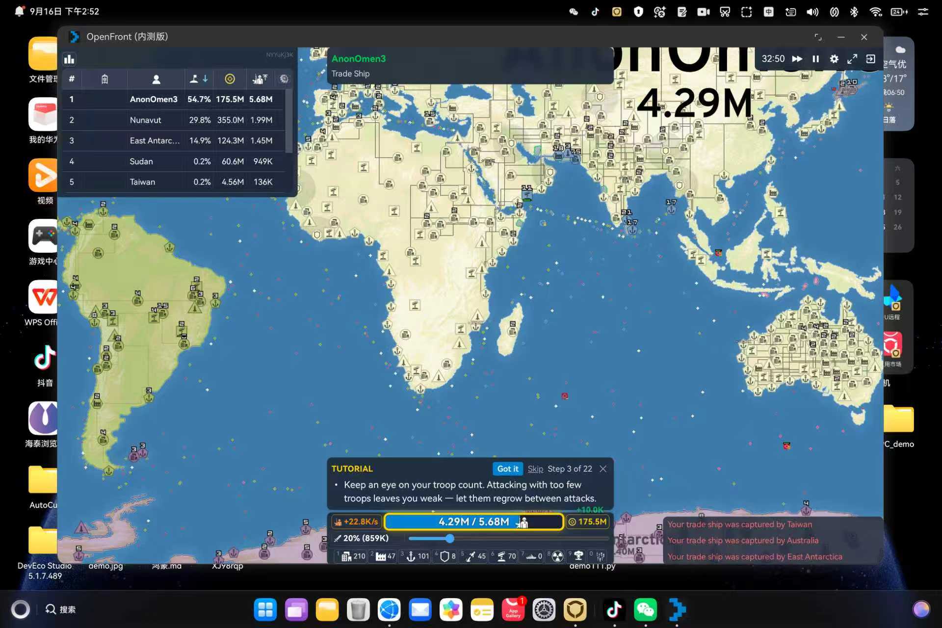Sort leaderboard by territory owned column

point(199,79)
